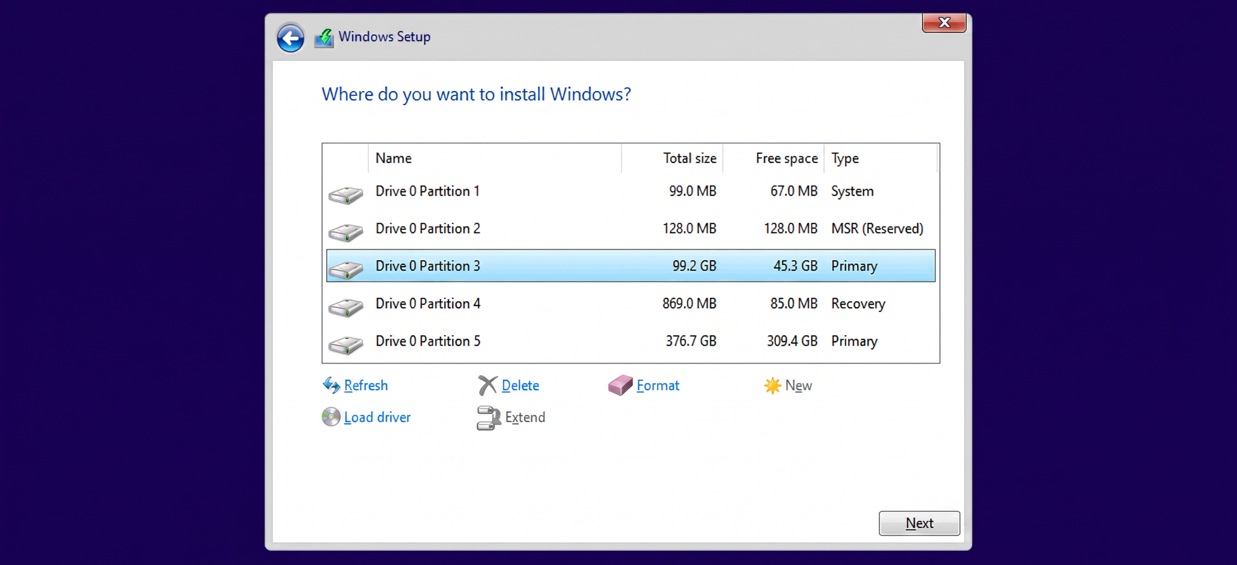
Task: Select Drive 0 Partition 3 name
Action: point(428,266)
